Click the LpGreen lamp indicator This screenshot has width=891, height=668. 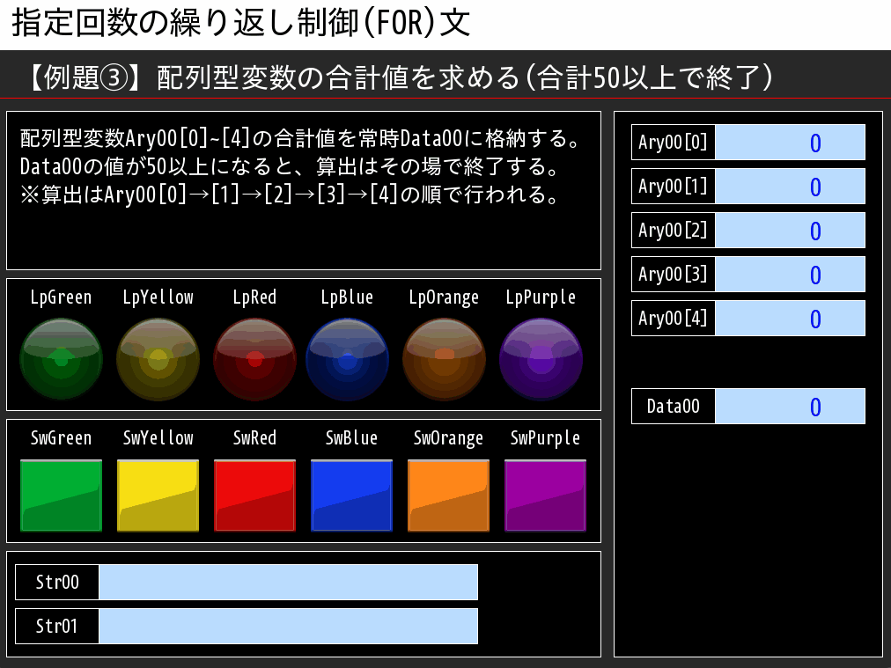tap(61, 357)
